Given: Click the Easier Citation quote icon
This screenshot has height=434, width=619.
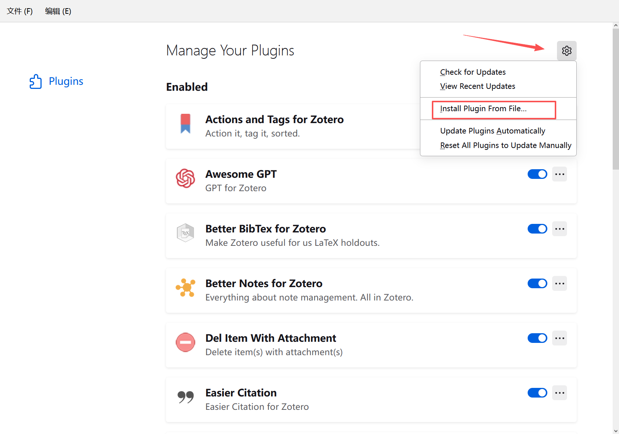Looking at the screenshot, I should click(x=185, y=397).
